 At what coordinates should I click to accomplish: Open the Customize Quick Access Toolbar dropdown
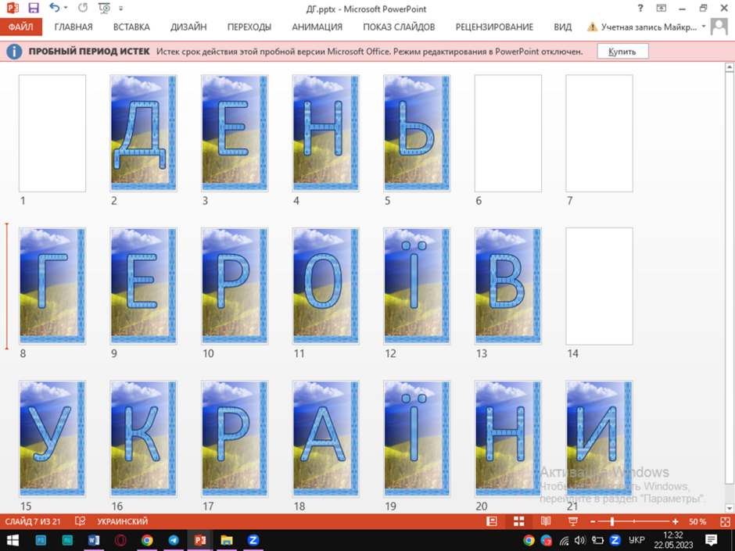point(121,9)
